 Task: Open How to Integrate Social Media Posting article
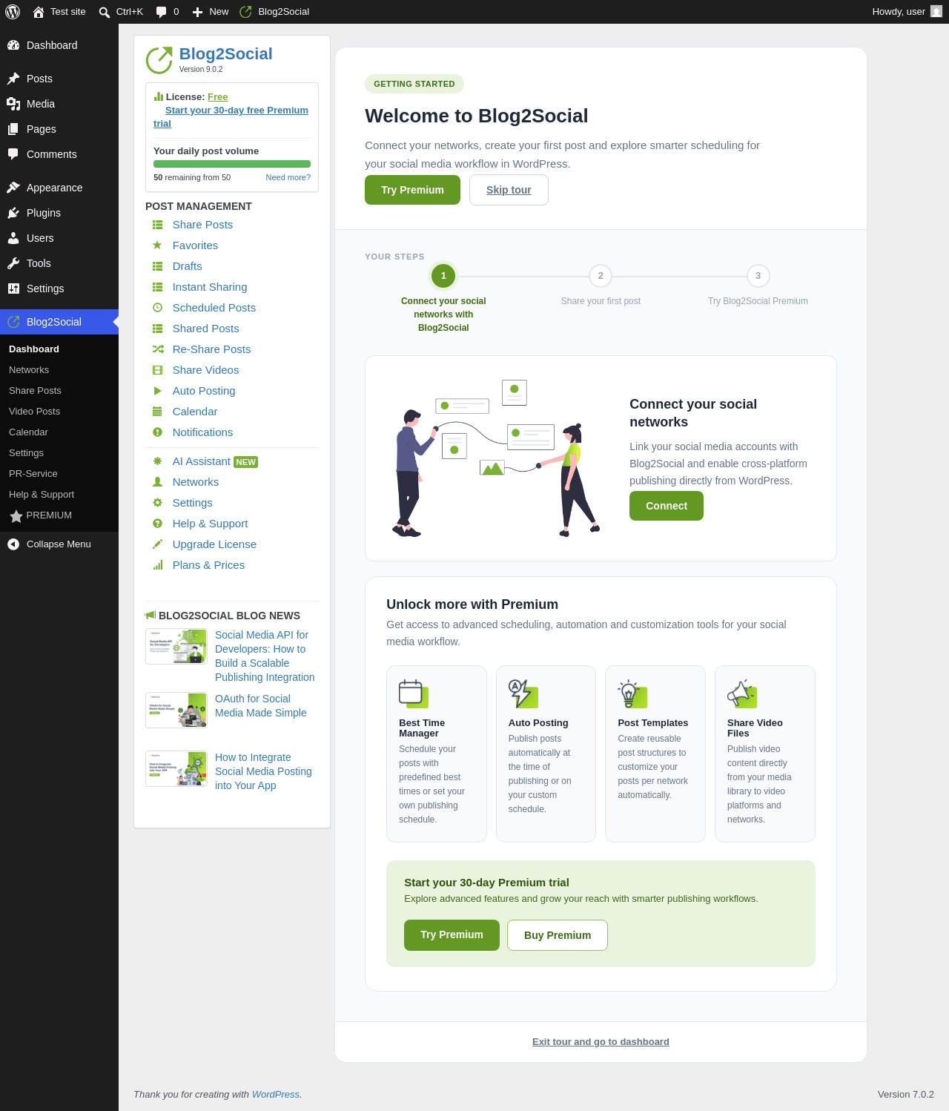[263, 771]
